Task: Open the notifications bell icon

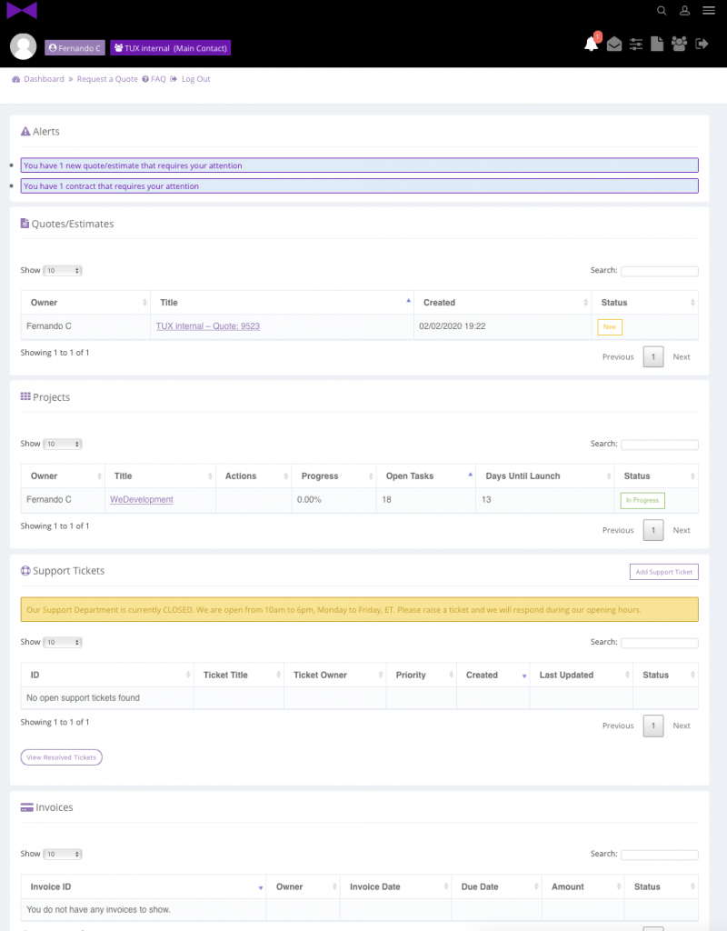Action: pos(591,44)
